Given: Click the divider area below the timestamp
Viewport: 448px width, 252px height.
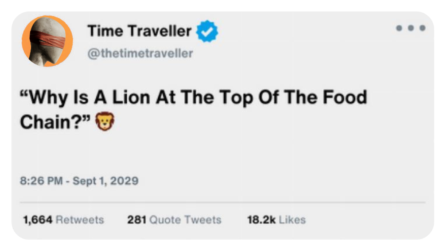Looking at the screenshot, I should tap(224, 201).
